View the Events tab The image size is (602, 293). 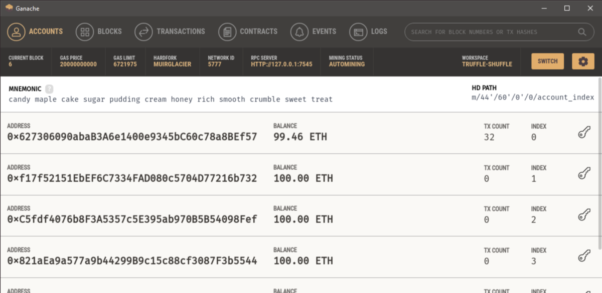pyautogui.click(x=314, y=31)
